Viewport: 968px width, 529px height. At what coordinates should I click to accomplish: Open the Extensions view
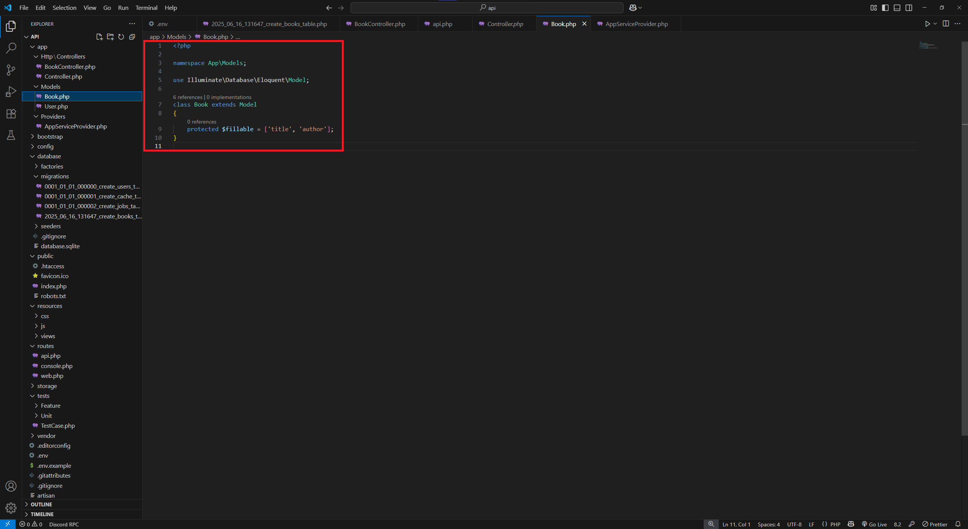click(x=11, y=113)
